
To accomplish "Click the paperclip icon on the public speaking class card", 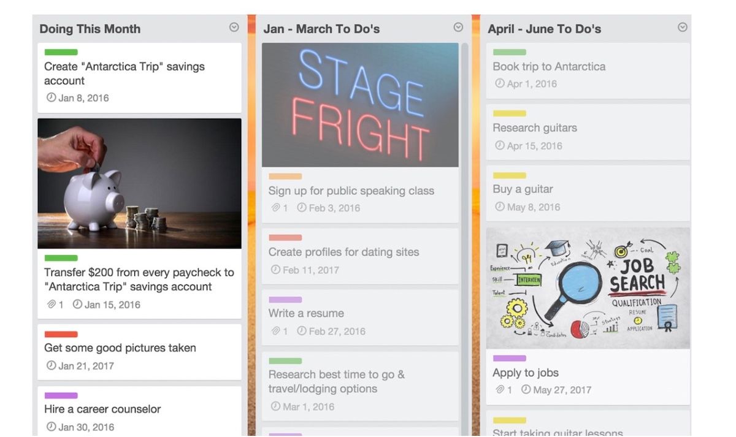I will (x=275, y=208).
